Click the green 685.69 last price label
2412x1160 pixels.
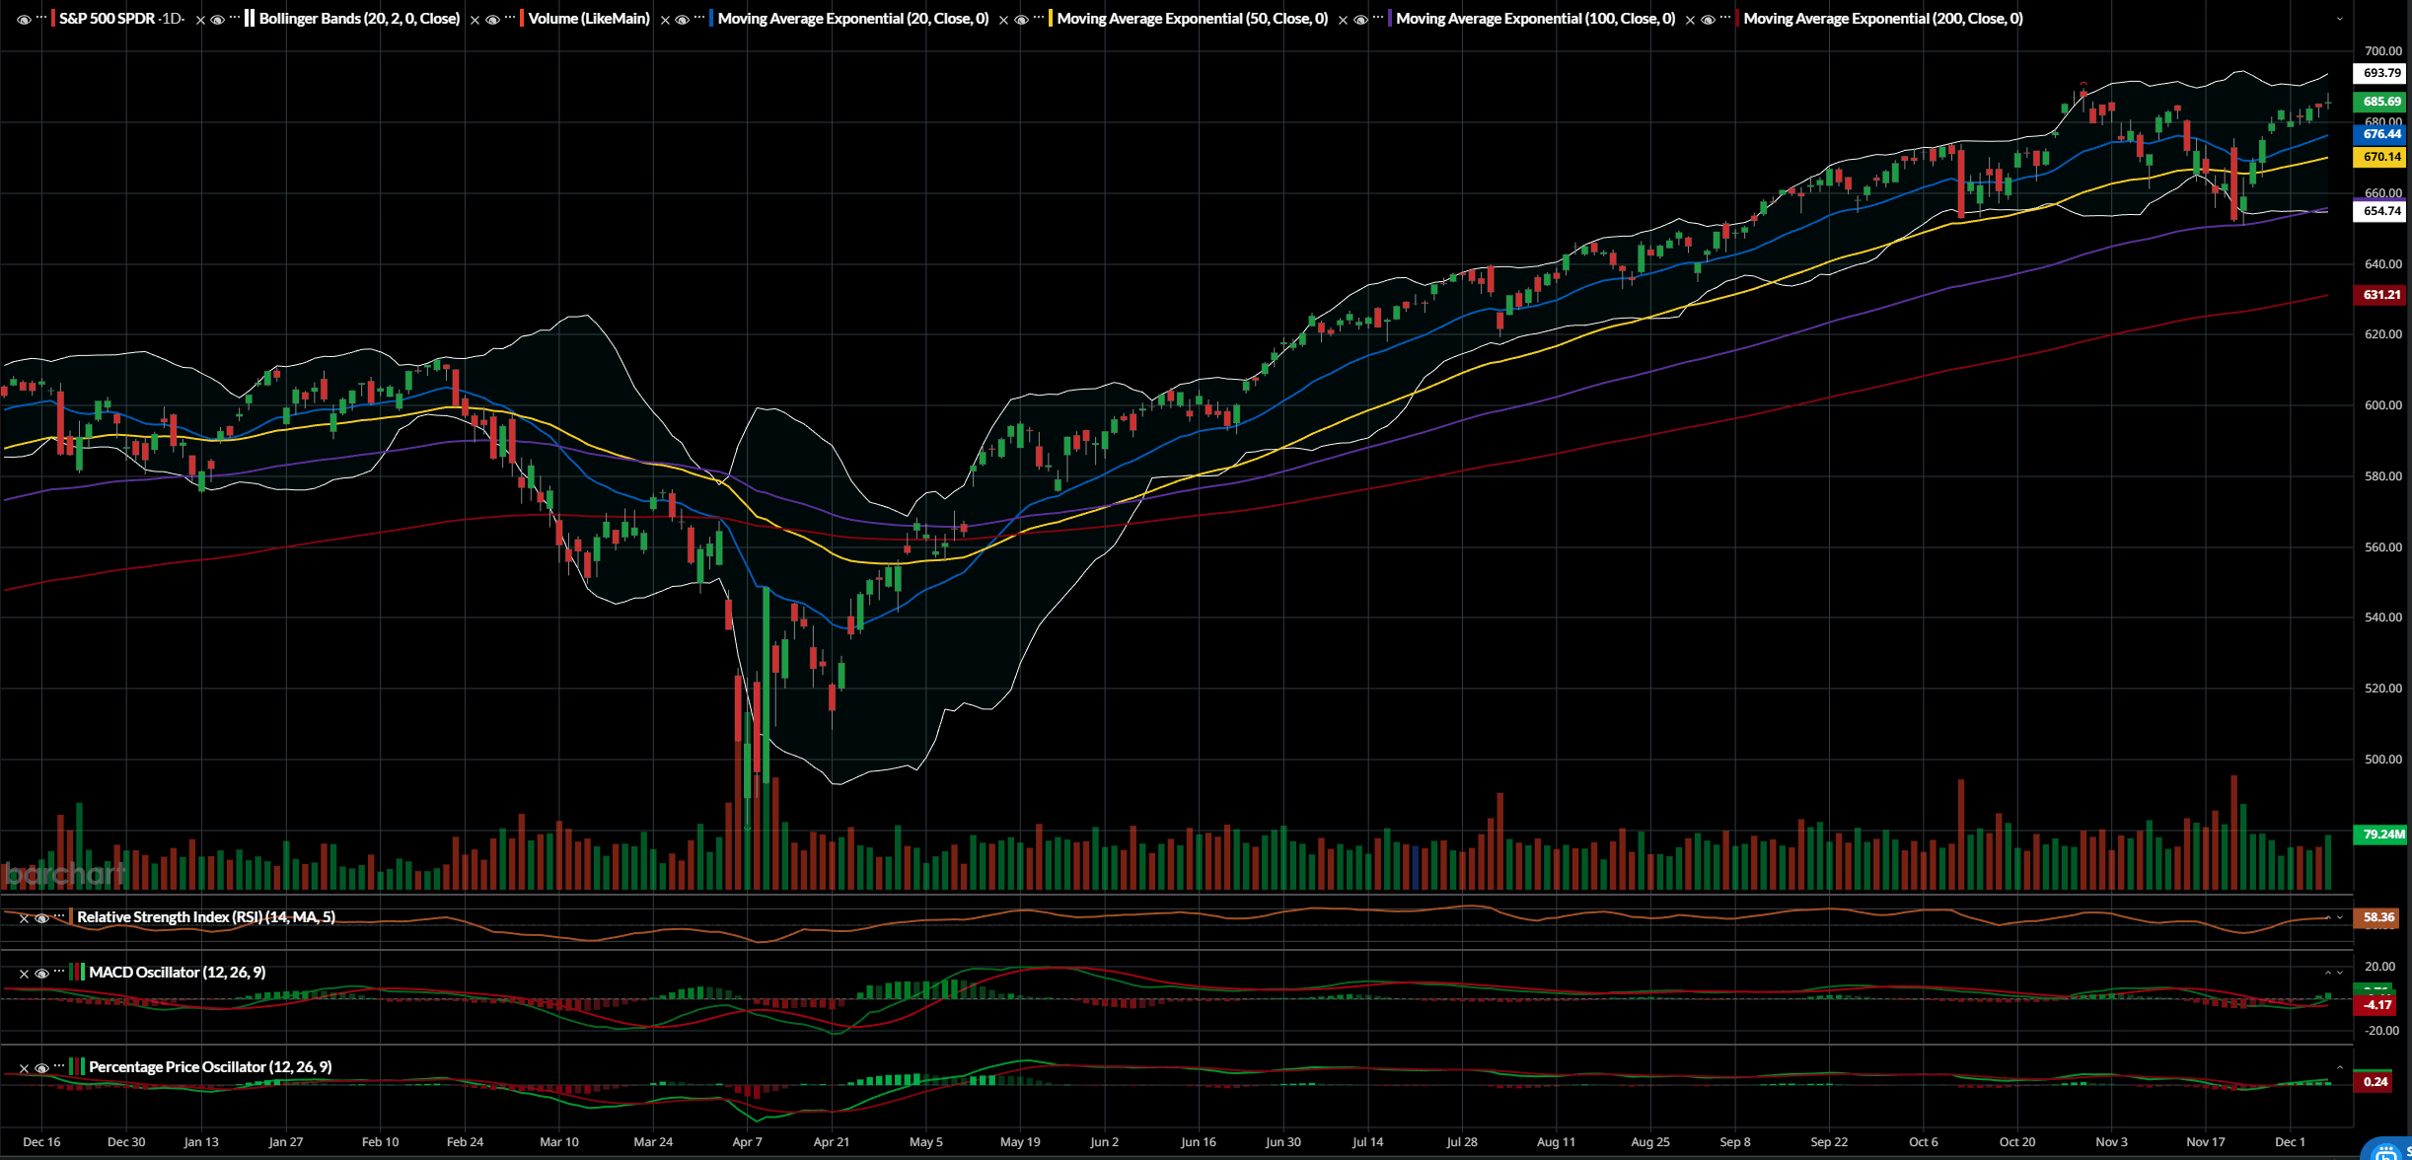(x=2381, y=102)
